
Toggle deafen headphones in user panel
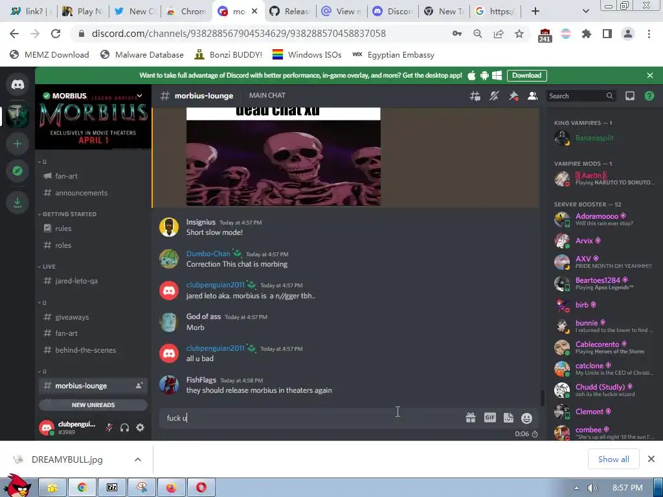124,428
